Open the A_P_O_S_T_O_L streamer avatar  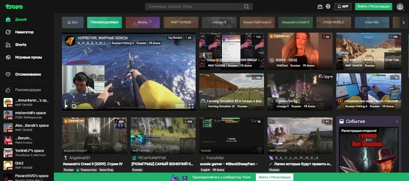pos(70,41)
